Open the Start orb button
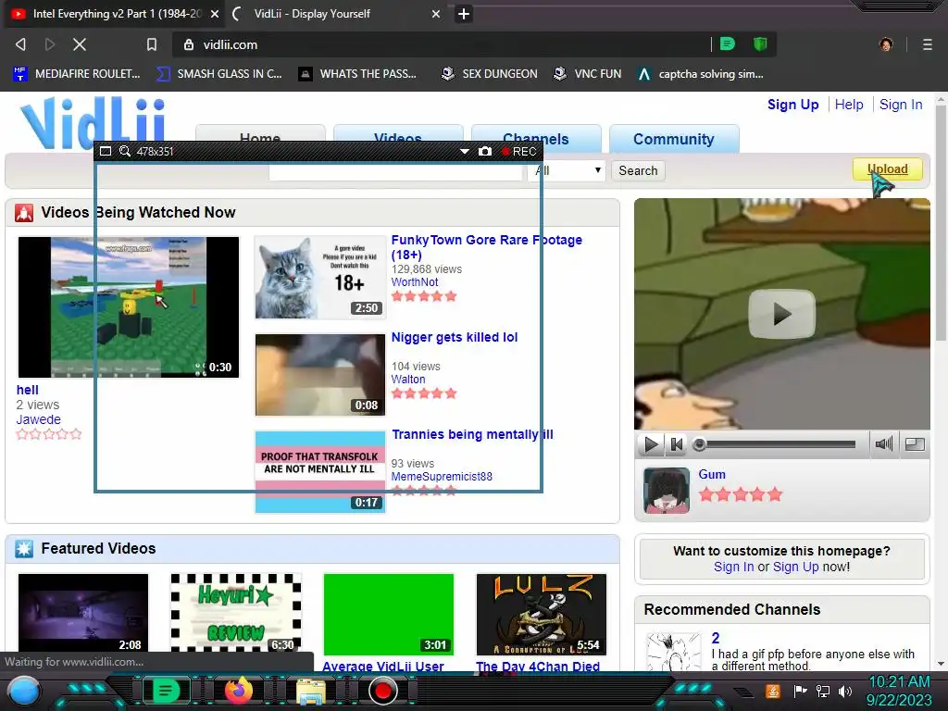 [x=24, y=692]
